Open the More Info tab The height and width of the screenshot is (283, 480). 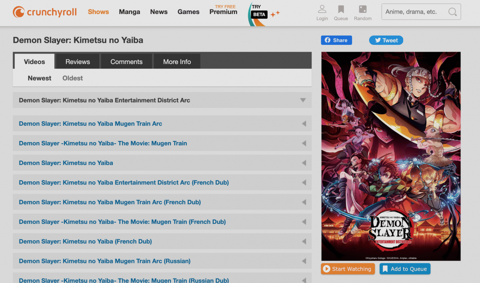point(177,62)
